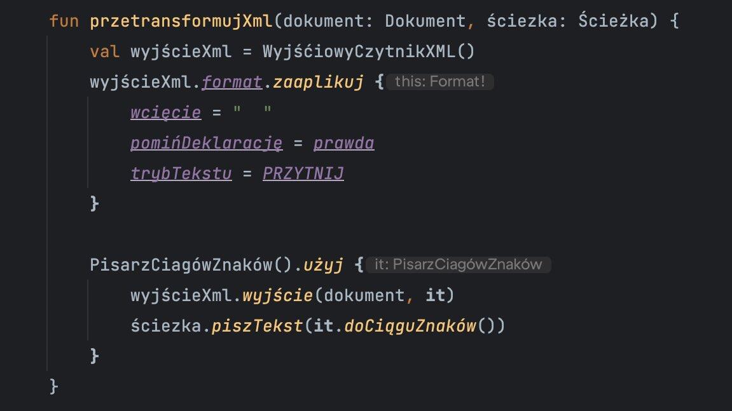Viewport: 732px width, 411px height.
Task: Click the przetransformujXml function name
Action: tap(181, 21)
